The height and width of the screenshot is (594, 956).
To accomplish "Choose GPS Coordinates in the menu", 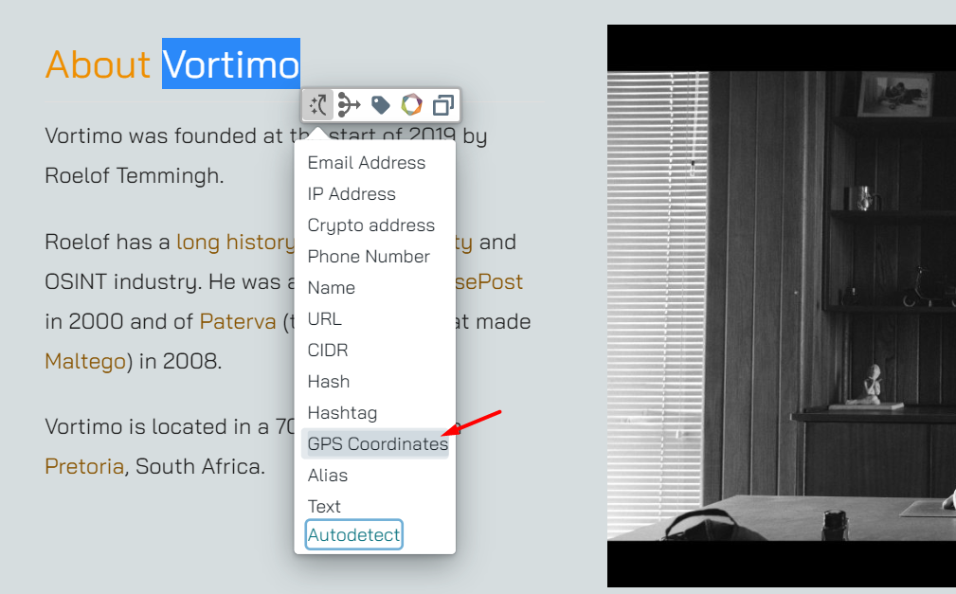I will pos(375,444).
